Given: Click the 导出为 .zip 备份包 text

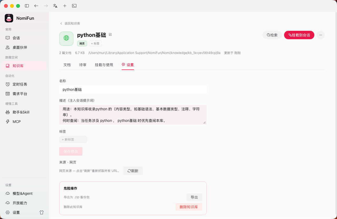Looking at the screenshot, I should point(77,197).
